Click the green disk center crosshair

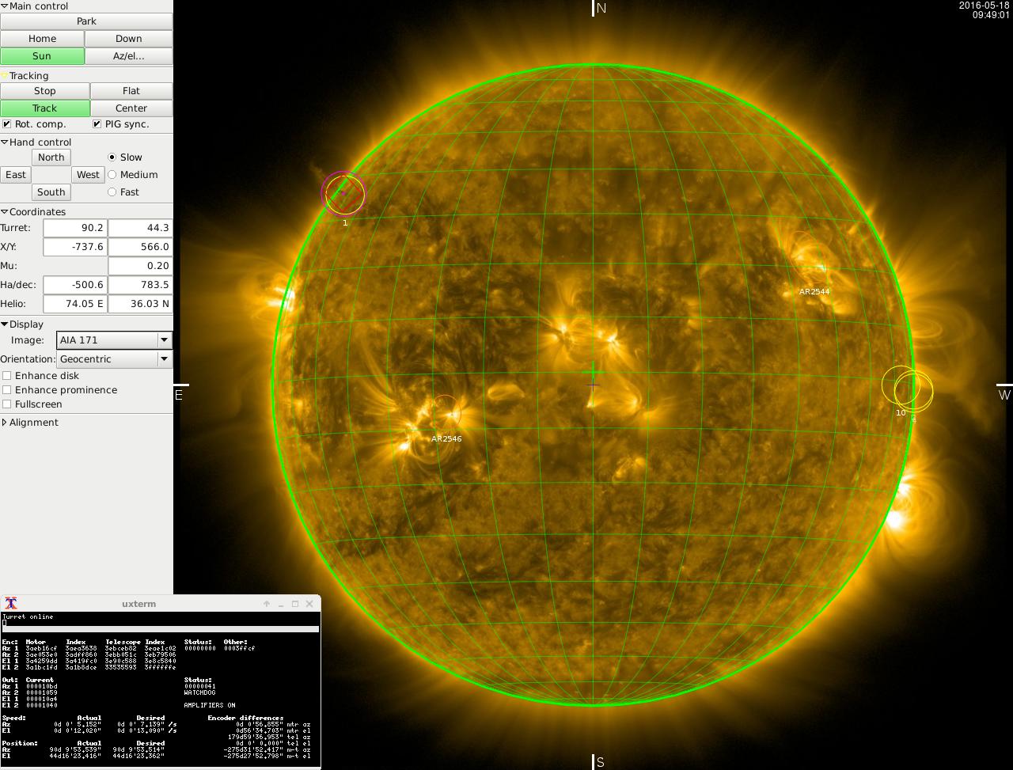pos(593,372)
